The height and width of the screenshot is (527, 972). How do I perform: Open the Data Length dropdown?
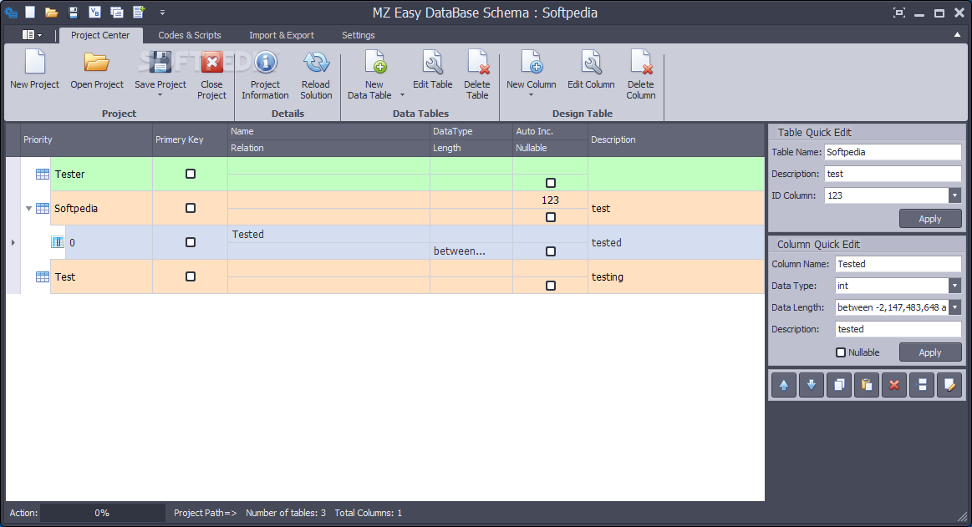[954, 307]
